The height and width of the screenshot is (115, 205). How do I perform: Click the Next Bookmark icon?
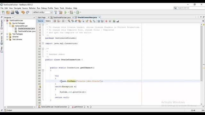pos(91,21)
